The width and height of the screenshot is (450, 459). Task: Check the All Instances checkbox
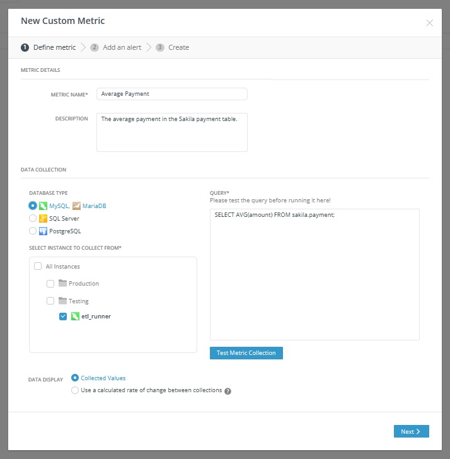(x=38, y=267)
